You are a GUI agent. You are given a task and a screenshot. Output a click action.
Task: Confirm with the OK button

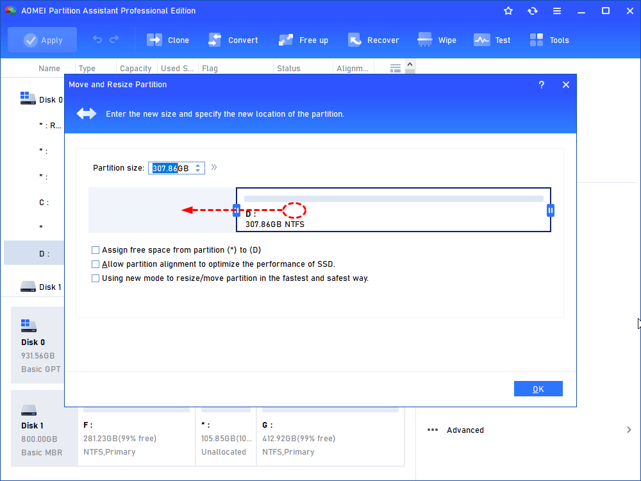(x=538, y=389)
